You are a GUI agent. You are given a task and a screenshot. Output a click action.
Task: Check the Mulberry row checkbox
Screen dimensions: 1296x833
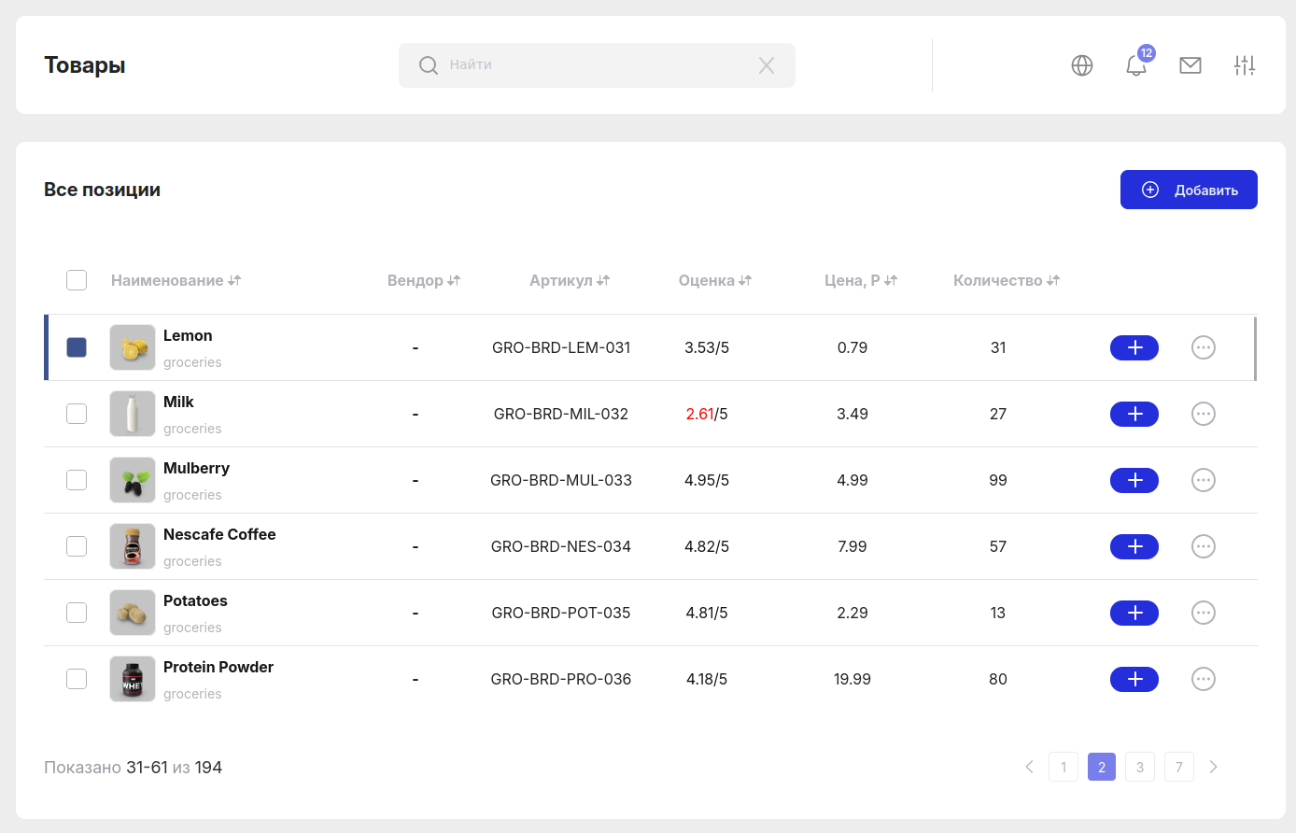pyautogui.click(x=77, y=480)
